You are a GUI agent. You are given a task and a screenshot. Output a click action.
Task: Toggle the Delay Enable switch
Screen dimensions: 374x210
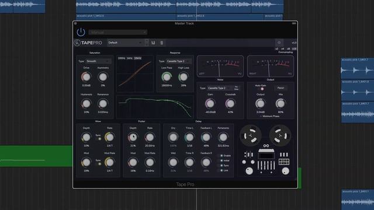(x=221, y=156)
